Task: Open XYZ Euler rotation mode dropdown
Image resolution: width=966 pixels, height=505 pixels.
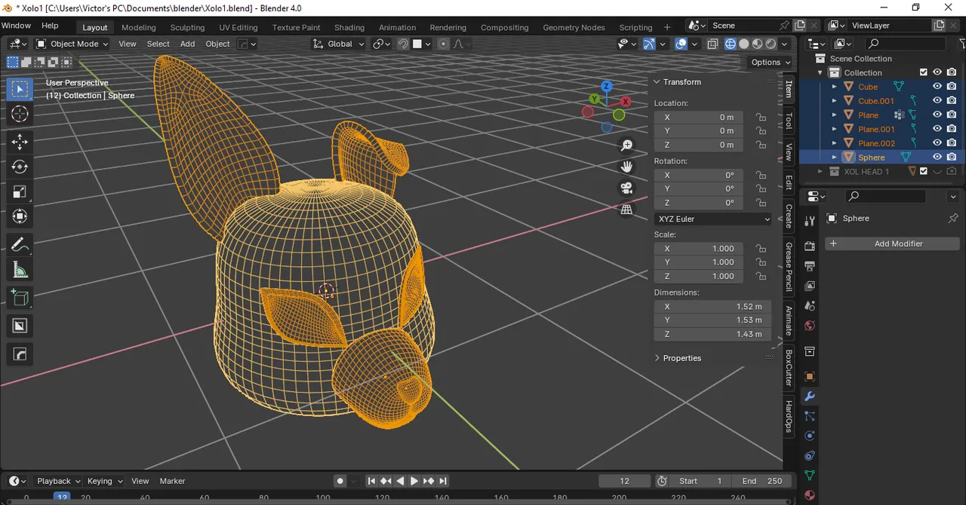Action: pyautogui.click(x=713, y=219)
